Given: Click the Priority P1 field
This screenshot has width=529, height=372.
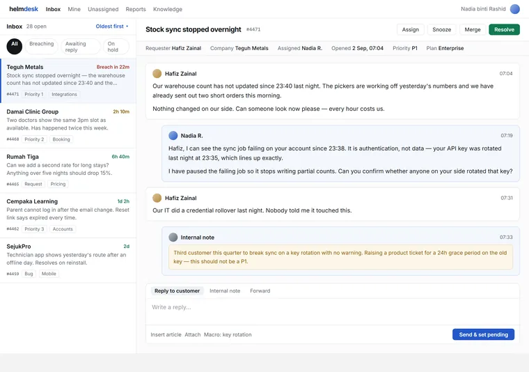Looking at the screenshot, I should pos(405,48).
